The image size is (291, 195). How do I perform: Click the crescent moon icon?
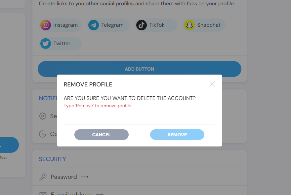(43, 134)
